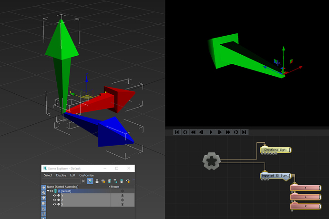Screen dimensions: 329x219
Task: Open Select menu in Scene Explorer
Action: tap(48, 175)
